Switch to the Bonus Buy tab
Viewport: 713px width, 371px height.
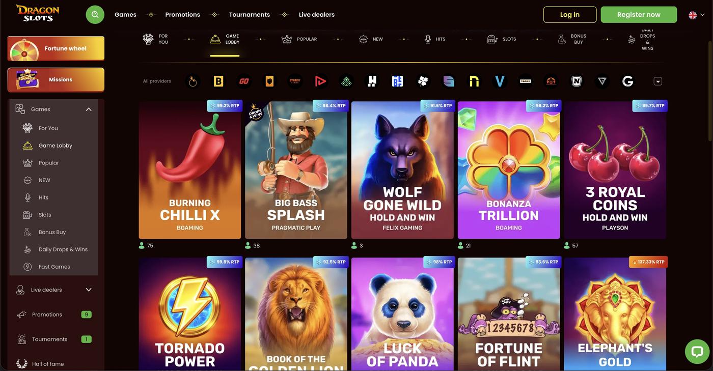[x=572, y=39]
